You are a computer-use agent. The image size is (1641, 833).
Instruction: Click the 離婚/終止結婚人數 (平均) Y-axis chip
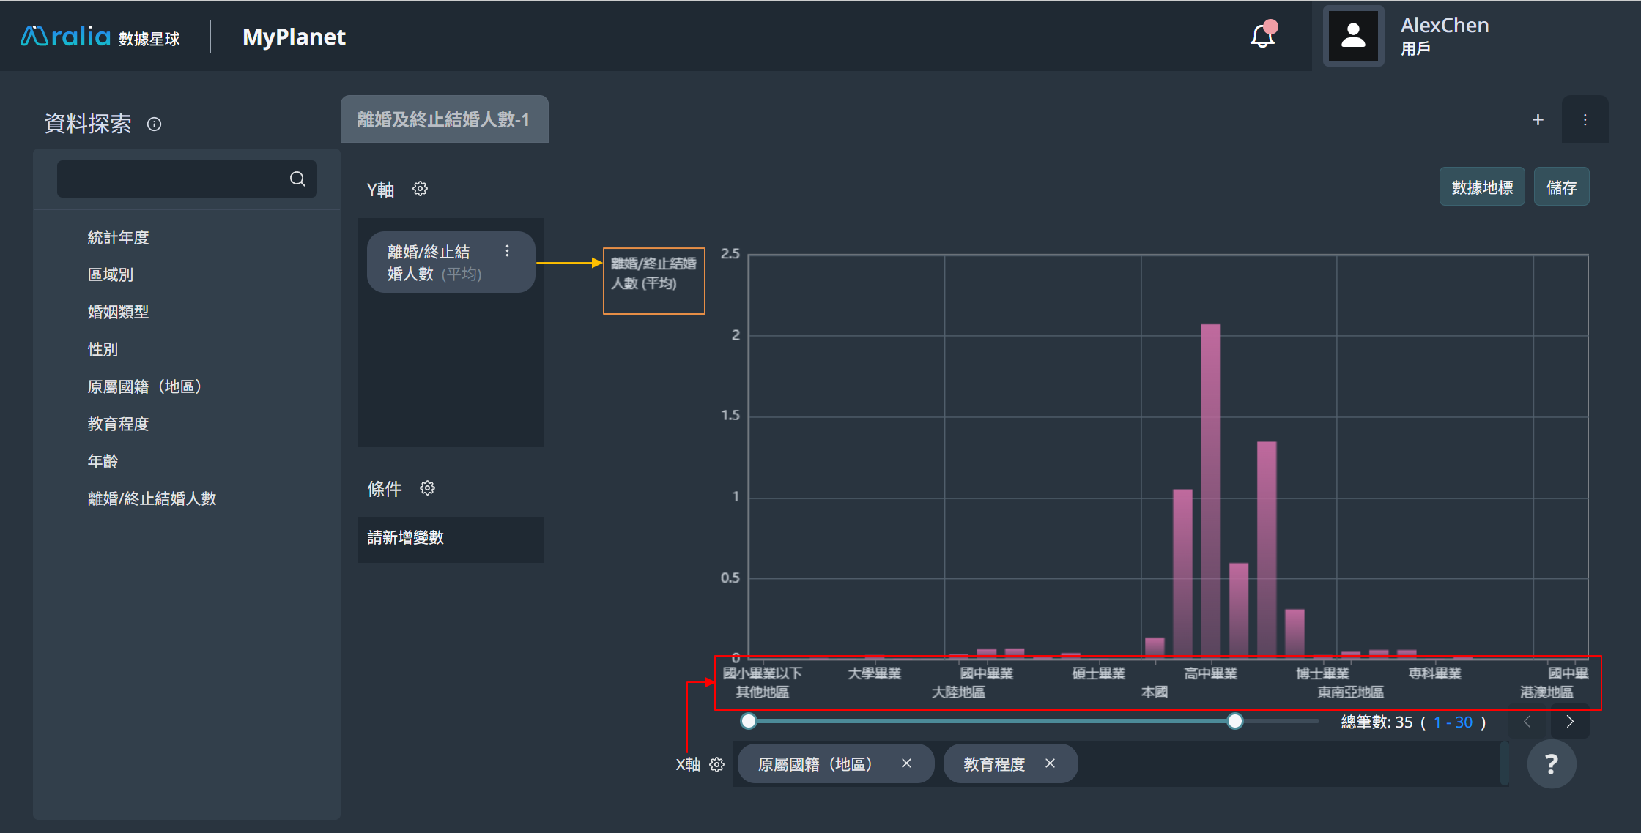pos(451,262)
